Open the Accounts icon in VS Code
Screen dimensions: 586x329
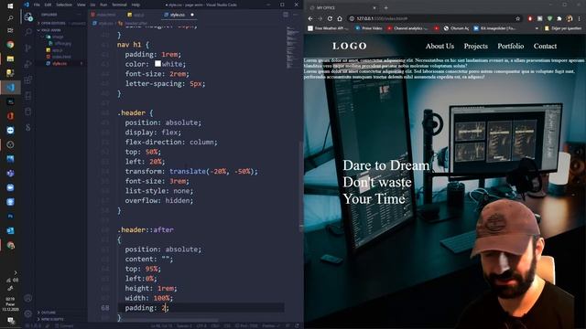point(28,298)
